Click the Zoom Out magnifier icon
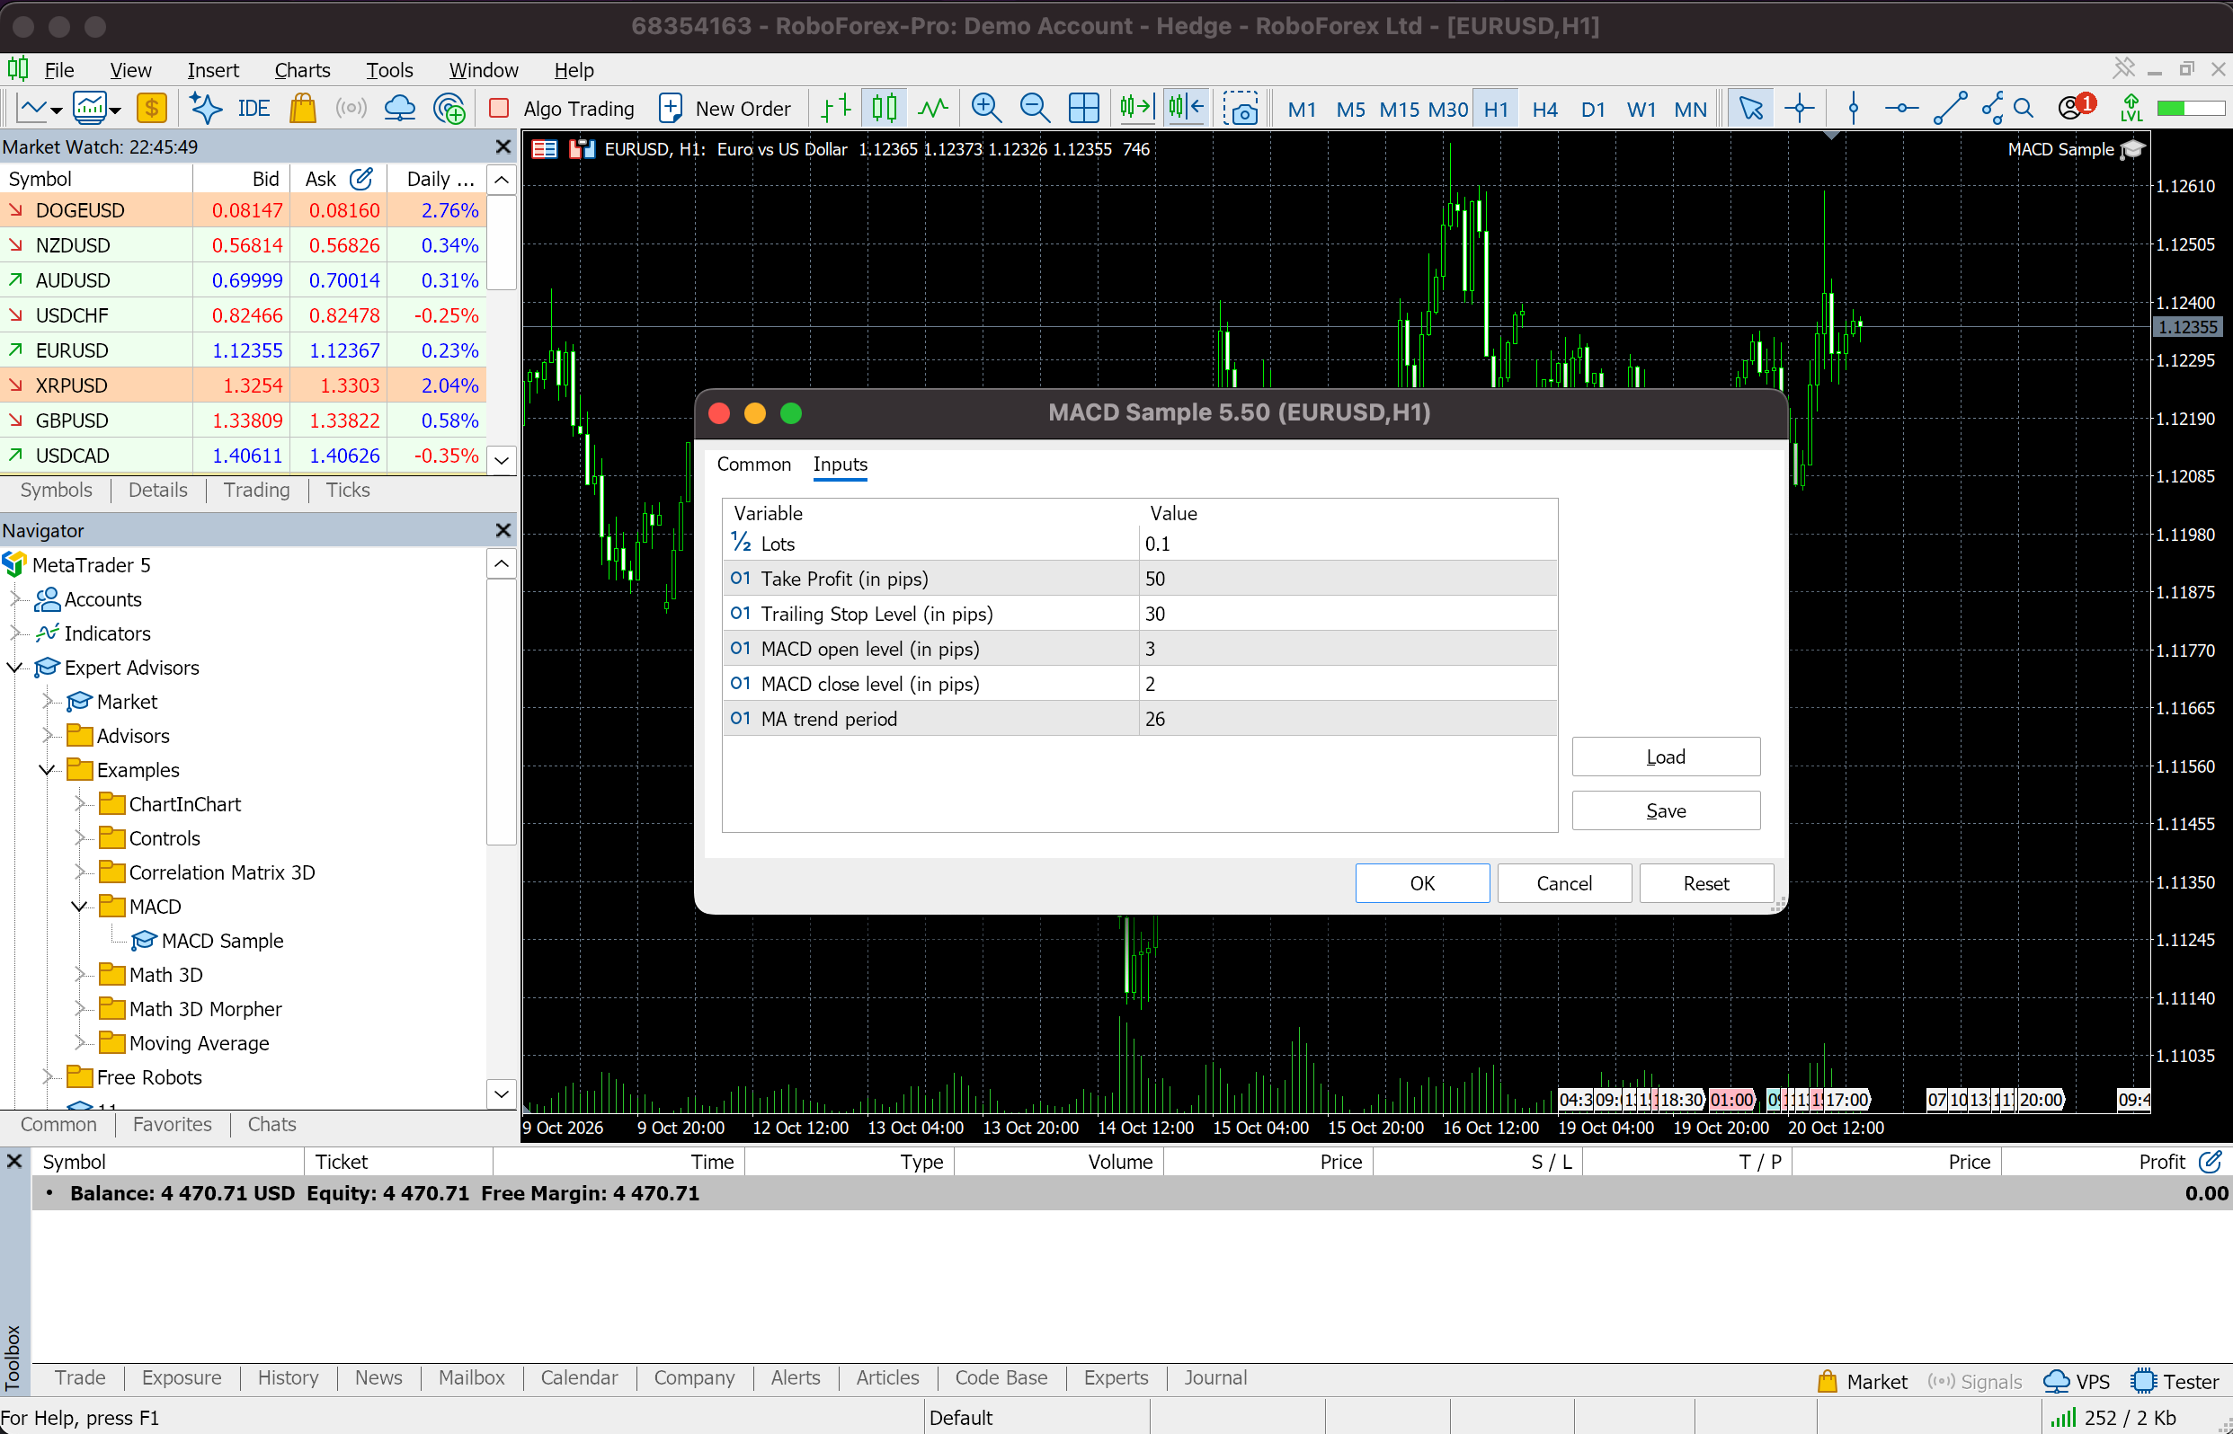This screenshot has height=1434, width=2233. 1034,109
